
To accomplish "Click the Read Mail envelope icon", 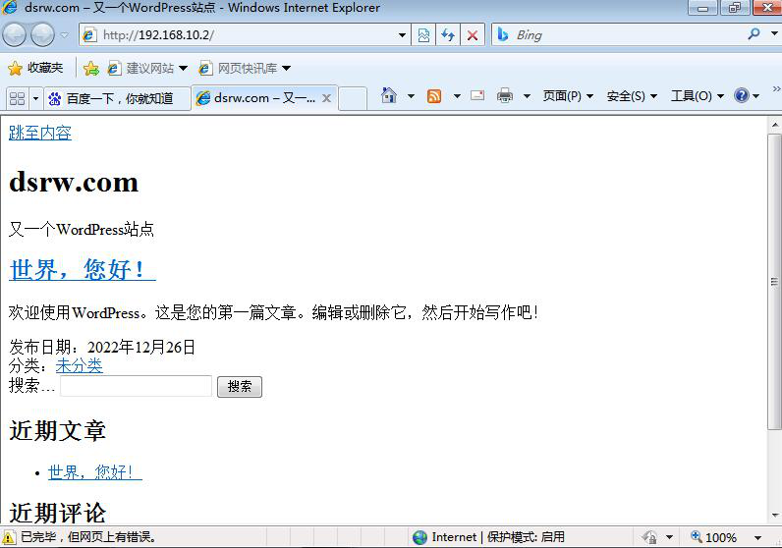I will 477,95.
